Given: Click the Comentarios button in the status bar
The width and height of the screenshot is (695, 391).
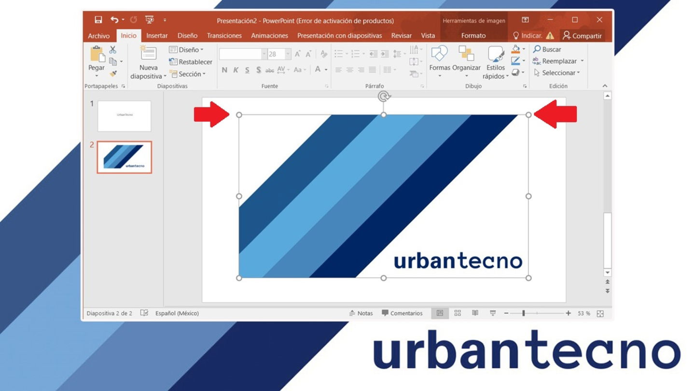Looking at the screenshot, I should click(x=402, y=313).
